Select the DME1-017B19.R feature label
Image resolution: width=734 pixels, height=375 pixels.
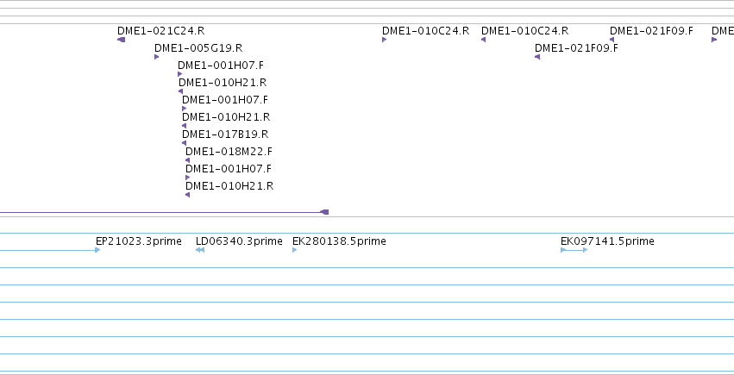click(225, 134)
